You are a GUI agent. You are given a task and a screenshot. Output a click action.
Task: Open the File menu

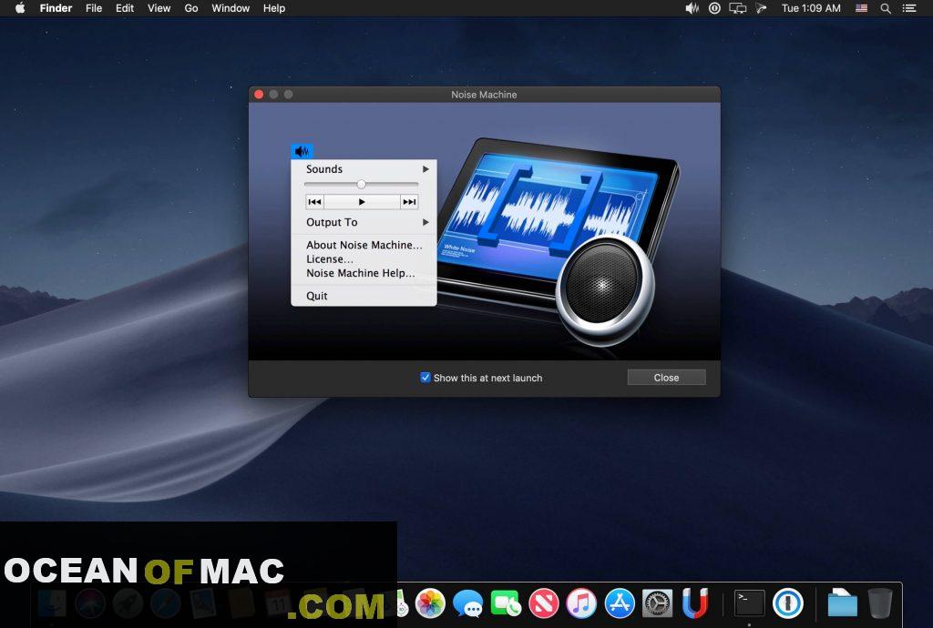click(x=94, y=8)
